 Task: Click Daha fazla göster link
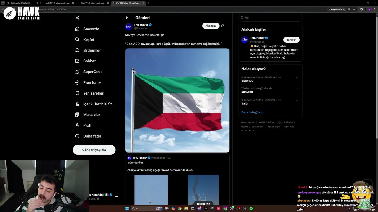[x=252, y=112]
